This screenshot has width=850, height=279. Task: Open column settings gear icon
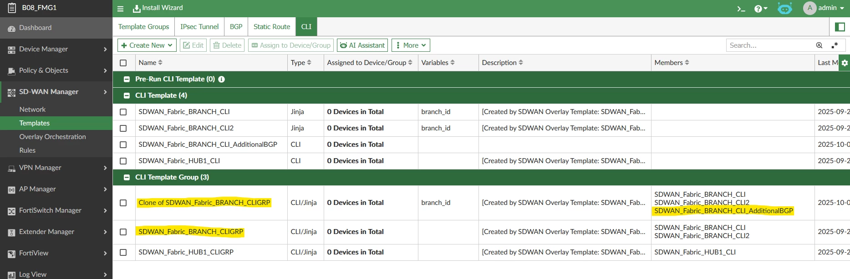coord(845,63)
